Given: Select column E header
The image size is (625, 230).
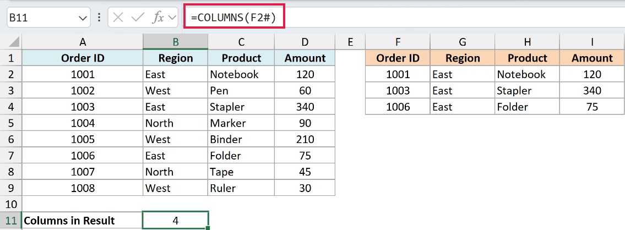Looking at the screenshot, I should click(350, 42).
